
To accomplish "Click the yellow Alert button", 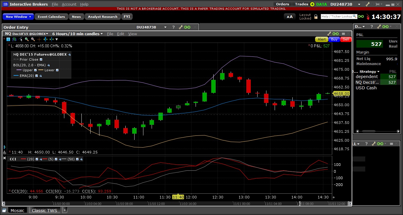I will [322, 39].
